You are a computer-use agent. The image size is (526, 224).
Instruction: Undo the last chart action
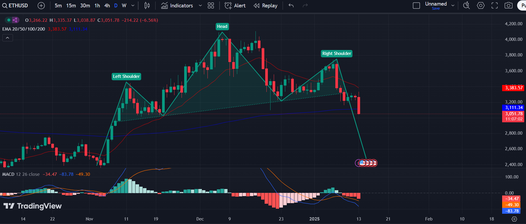[x=291, y=6]
